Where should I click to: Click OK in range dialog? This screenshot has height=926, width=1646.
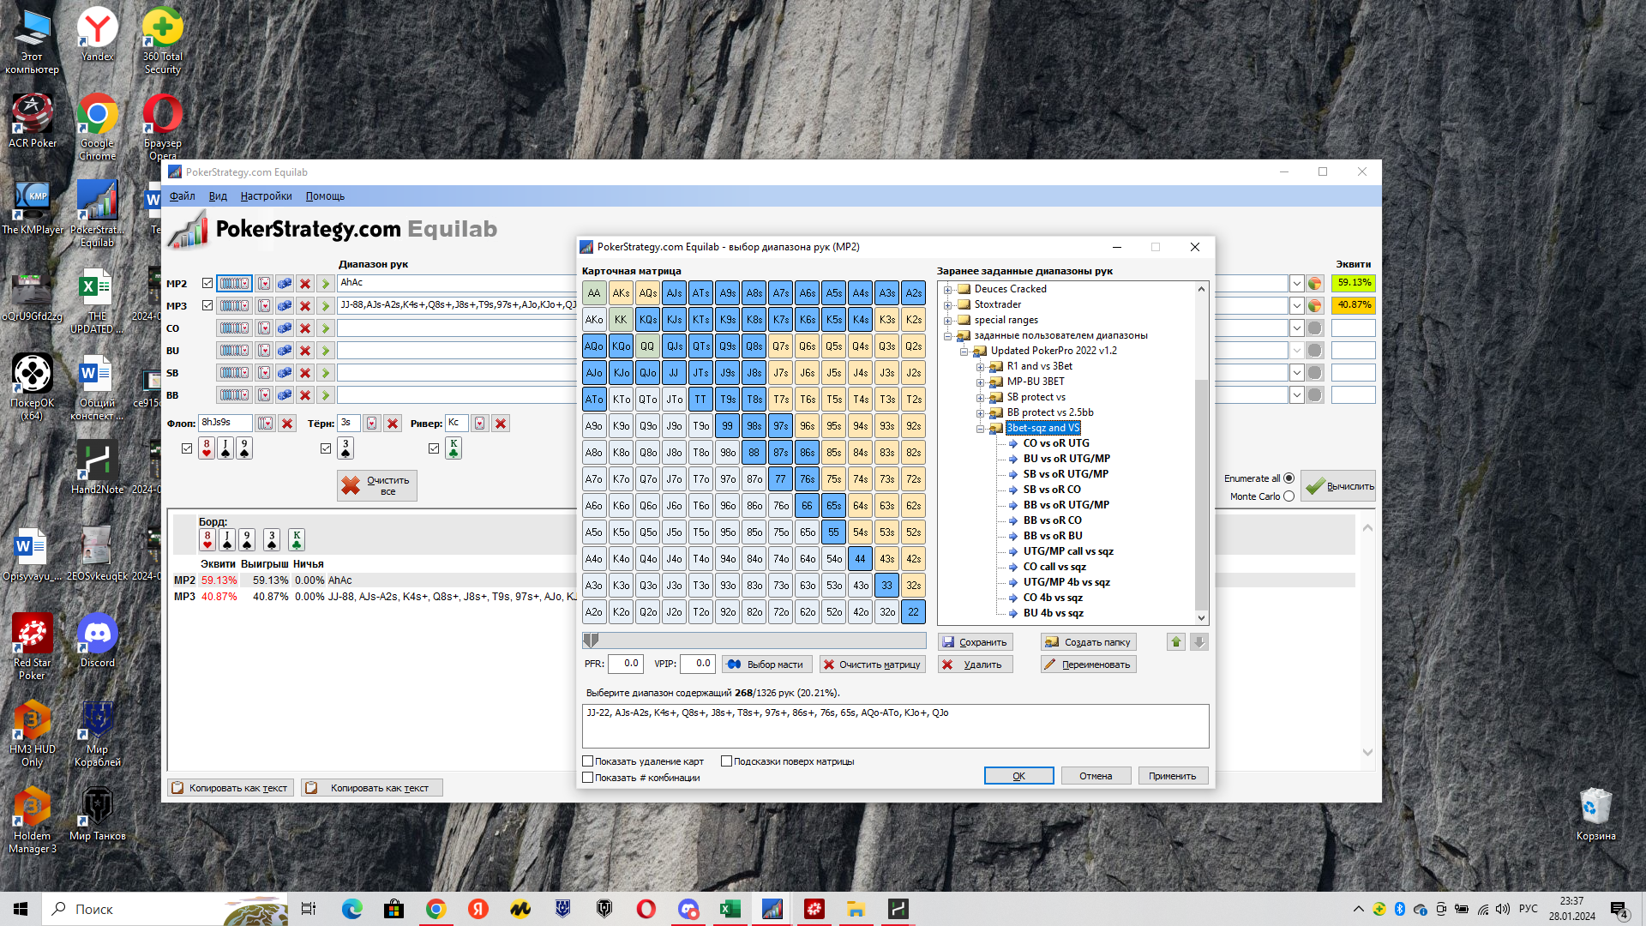[1018, 776]
